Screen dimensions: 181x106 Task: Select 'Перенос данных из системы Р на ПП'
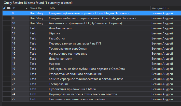point(75,44)
